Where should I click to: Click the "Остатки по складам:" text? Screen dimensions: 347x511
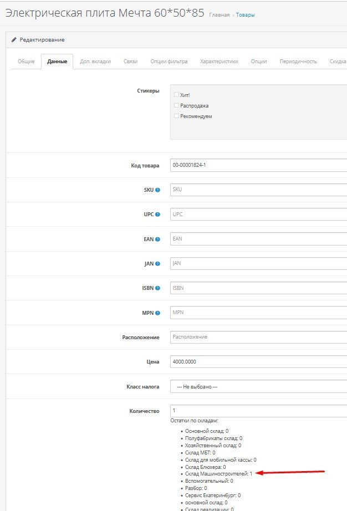coord(194,421)
